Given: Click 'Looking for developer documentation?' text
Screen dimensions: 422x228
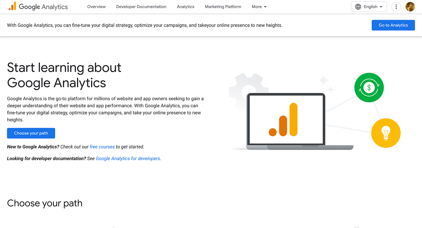Looking at the screenshot, I should pyautogui.click(x=46, y=159).
